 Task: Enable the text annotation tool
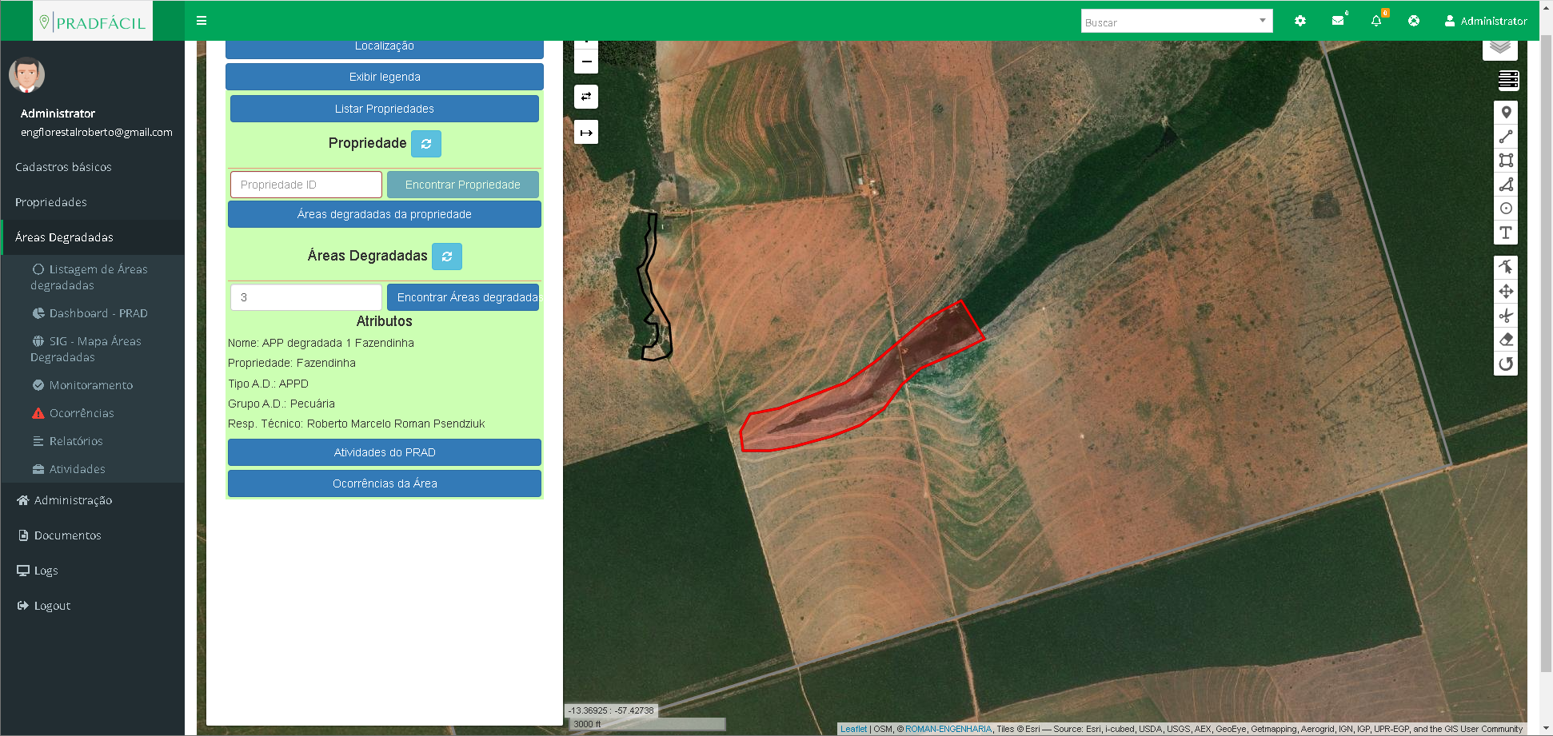1506,233
